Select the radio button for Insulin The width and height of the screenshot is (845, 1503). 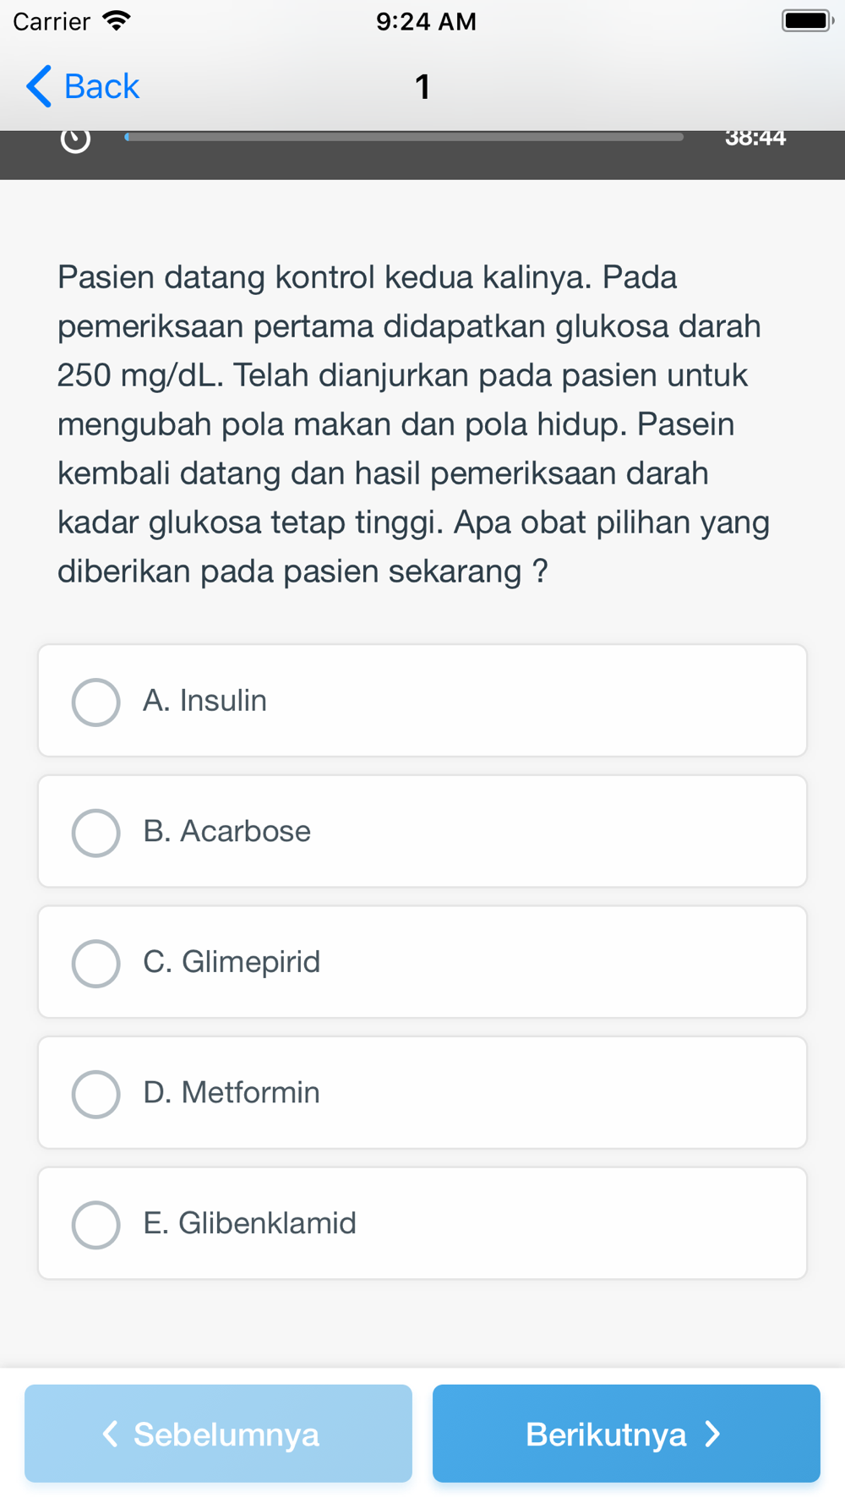point(95,702)
